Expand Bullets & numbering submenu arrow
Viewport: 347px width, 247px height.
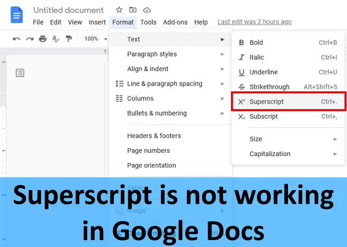tap(223, 113)
